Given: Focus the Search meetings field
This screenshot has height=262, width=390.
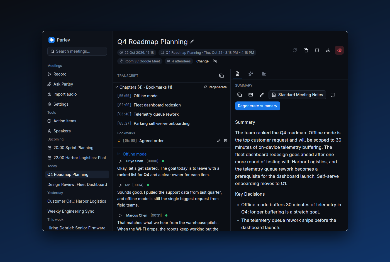Looking at the screenshot, I should (x=77, y=51).
